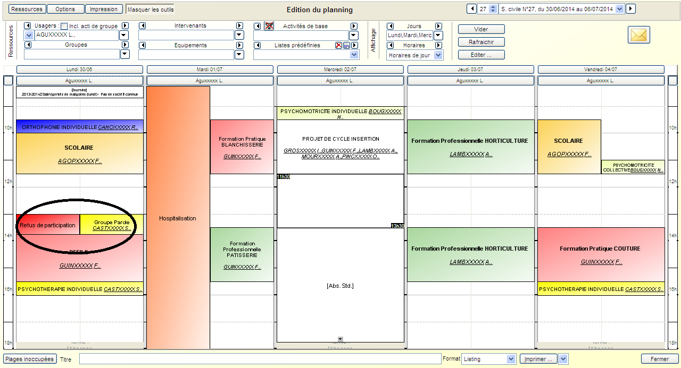Select yellow Groupe Parole block

click(x=112, y=225)
